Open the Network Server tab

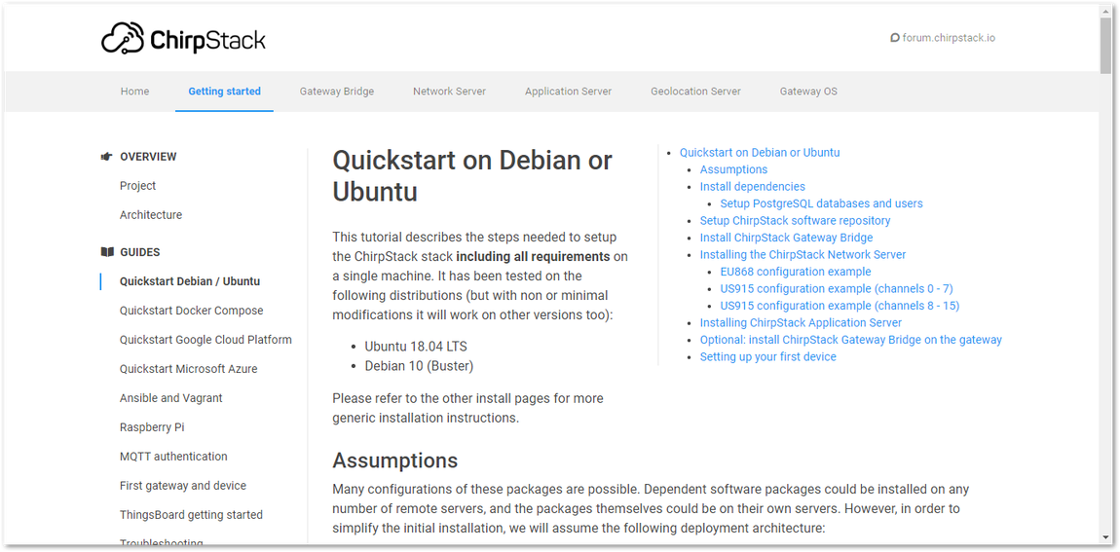click(449, 92)
